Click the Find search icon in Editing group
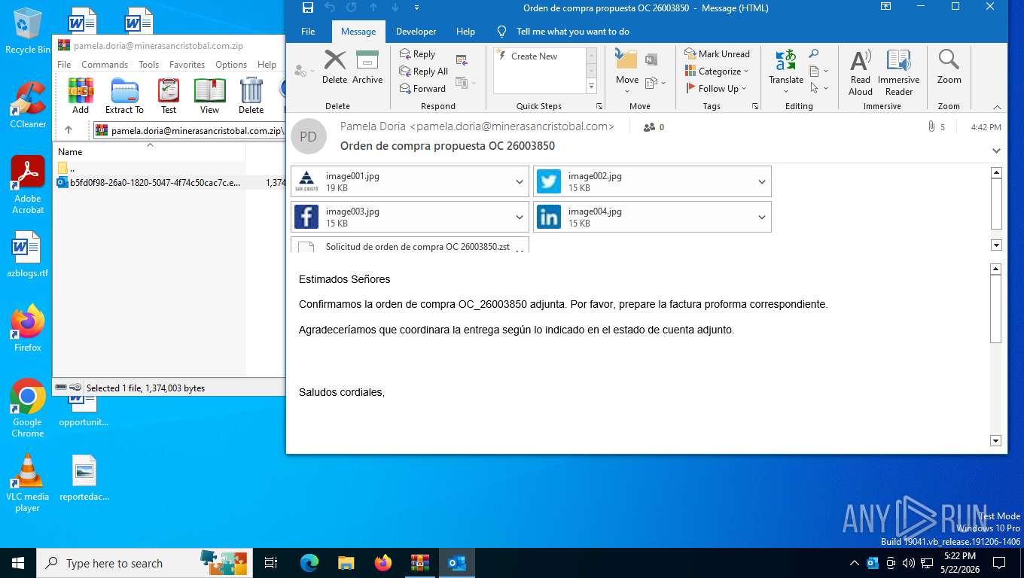The height and width of the screenshot is (578, 1024). [813, 54]
